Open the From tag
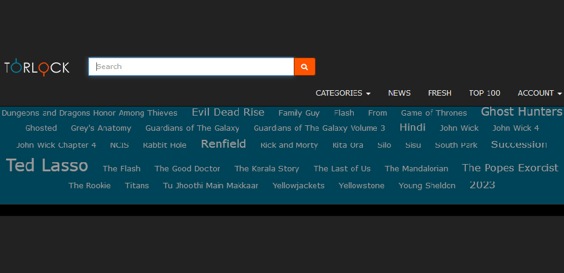Image resolution: width=564 pixels, height=273 pixels. click(377, 113)
